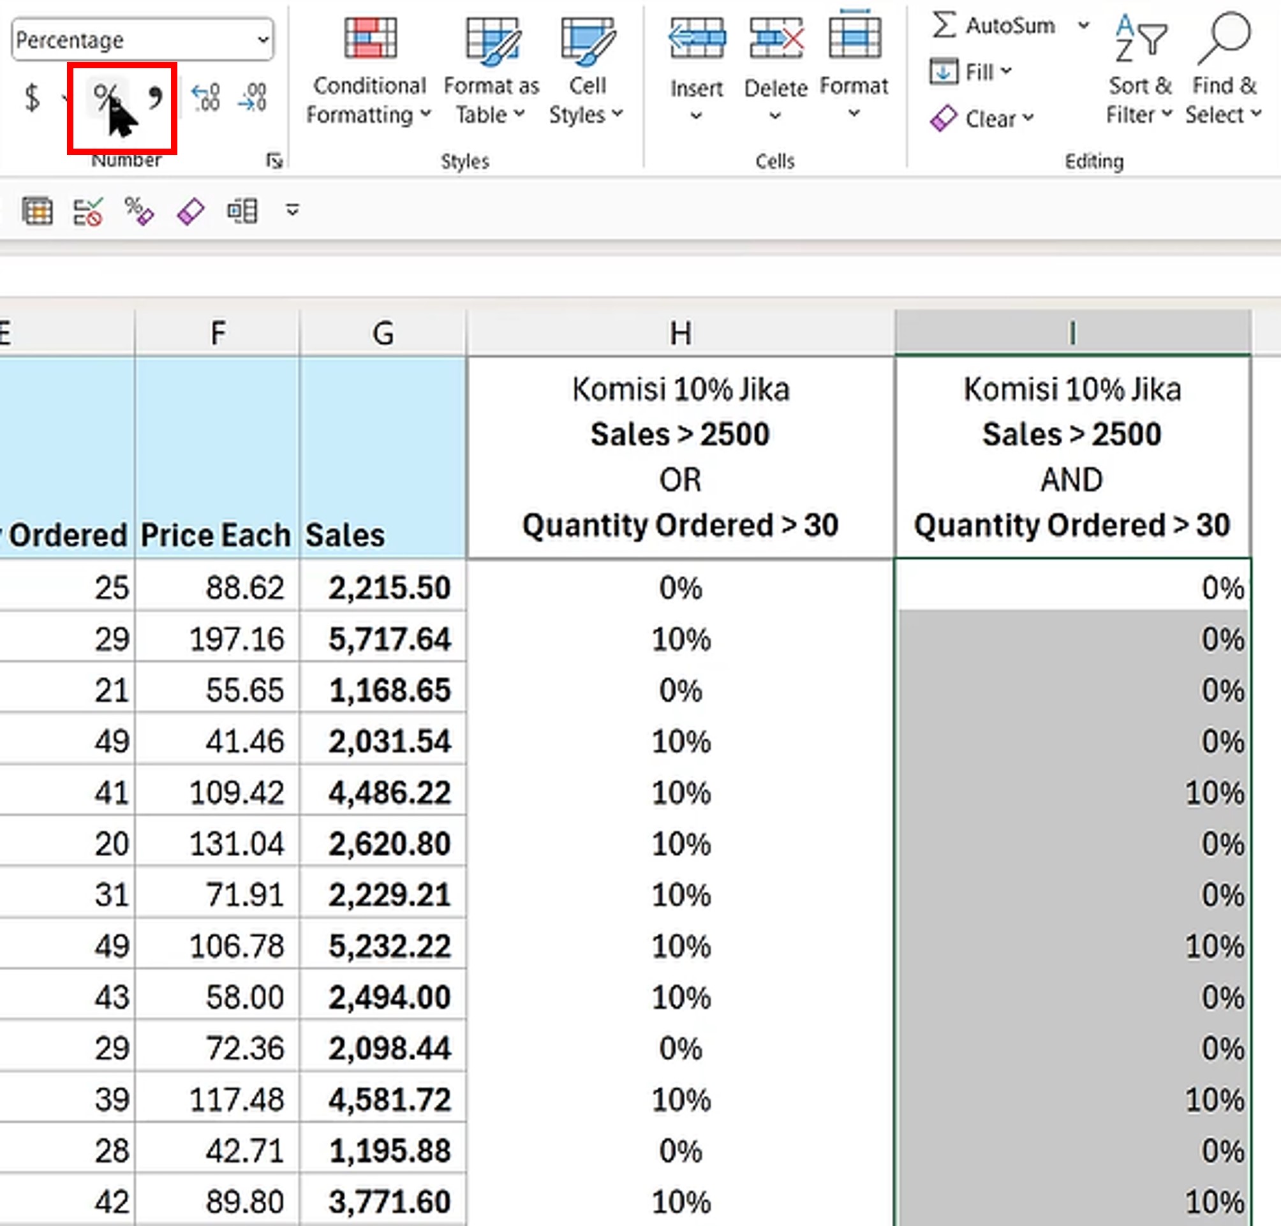
Task: Click the Clear Formats percent eraser icon
Action: pos(138,211)
